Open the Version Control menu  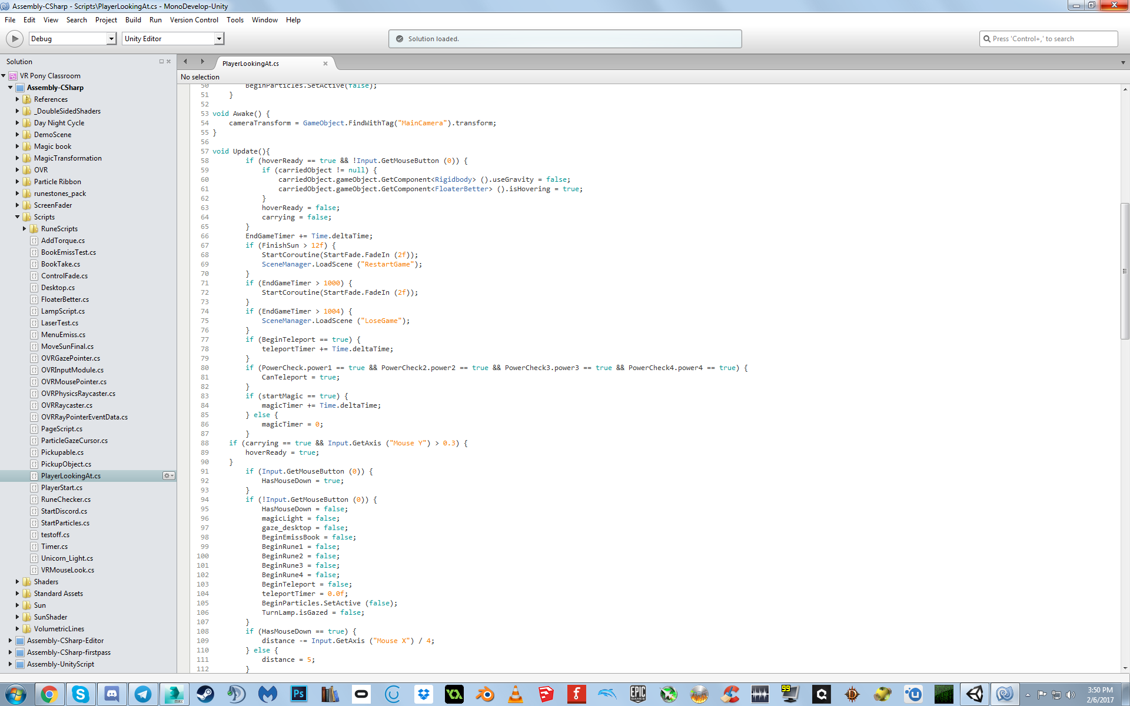pyautogui.click(x=194, y=20)
